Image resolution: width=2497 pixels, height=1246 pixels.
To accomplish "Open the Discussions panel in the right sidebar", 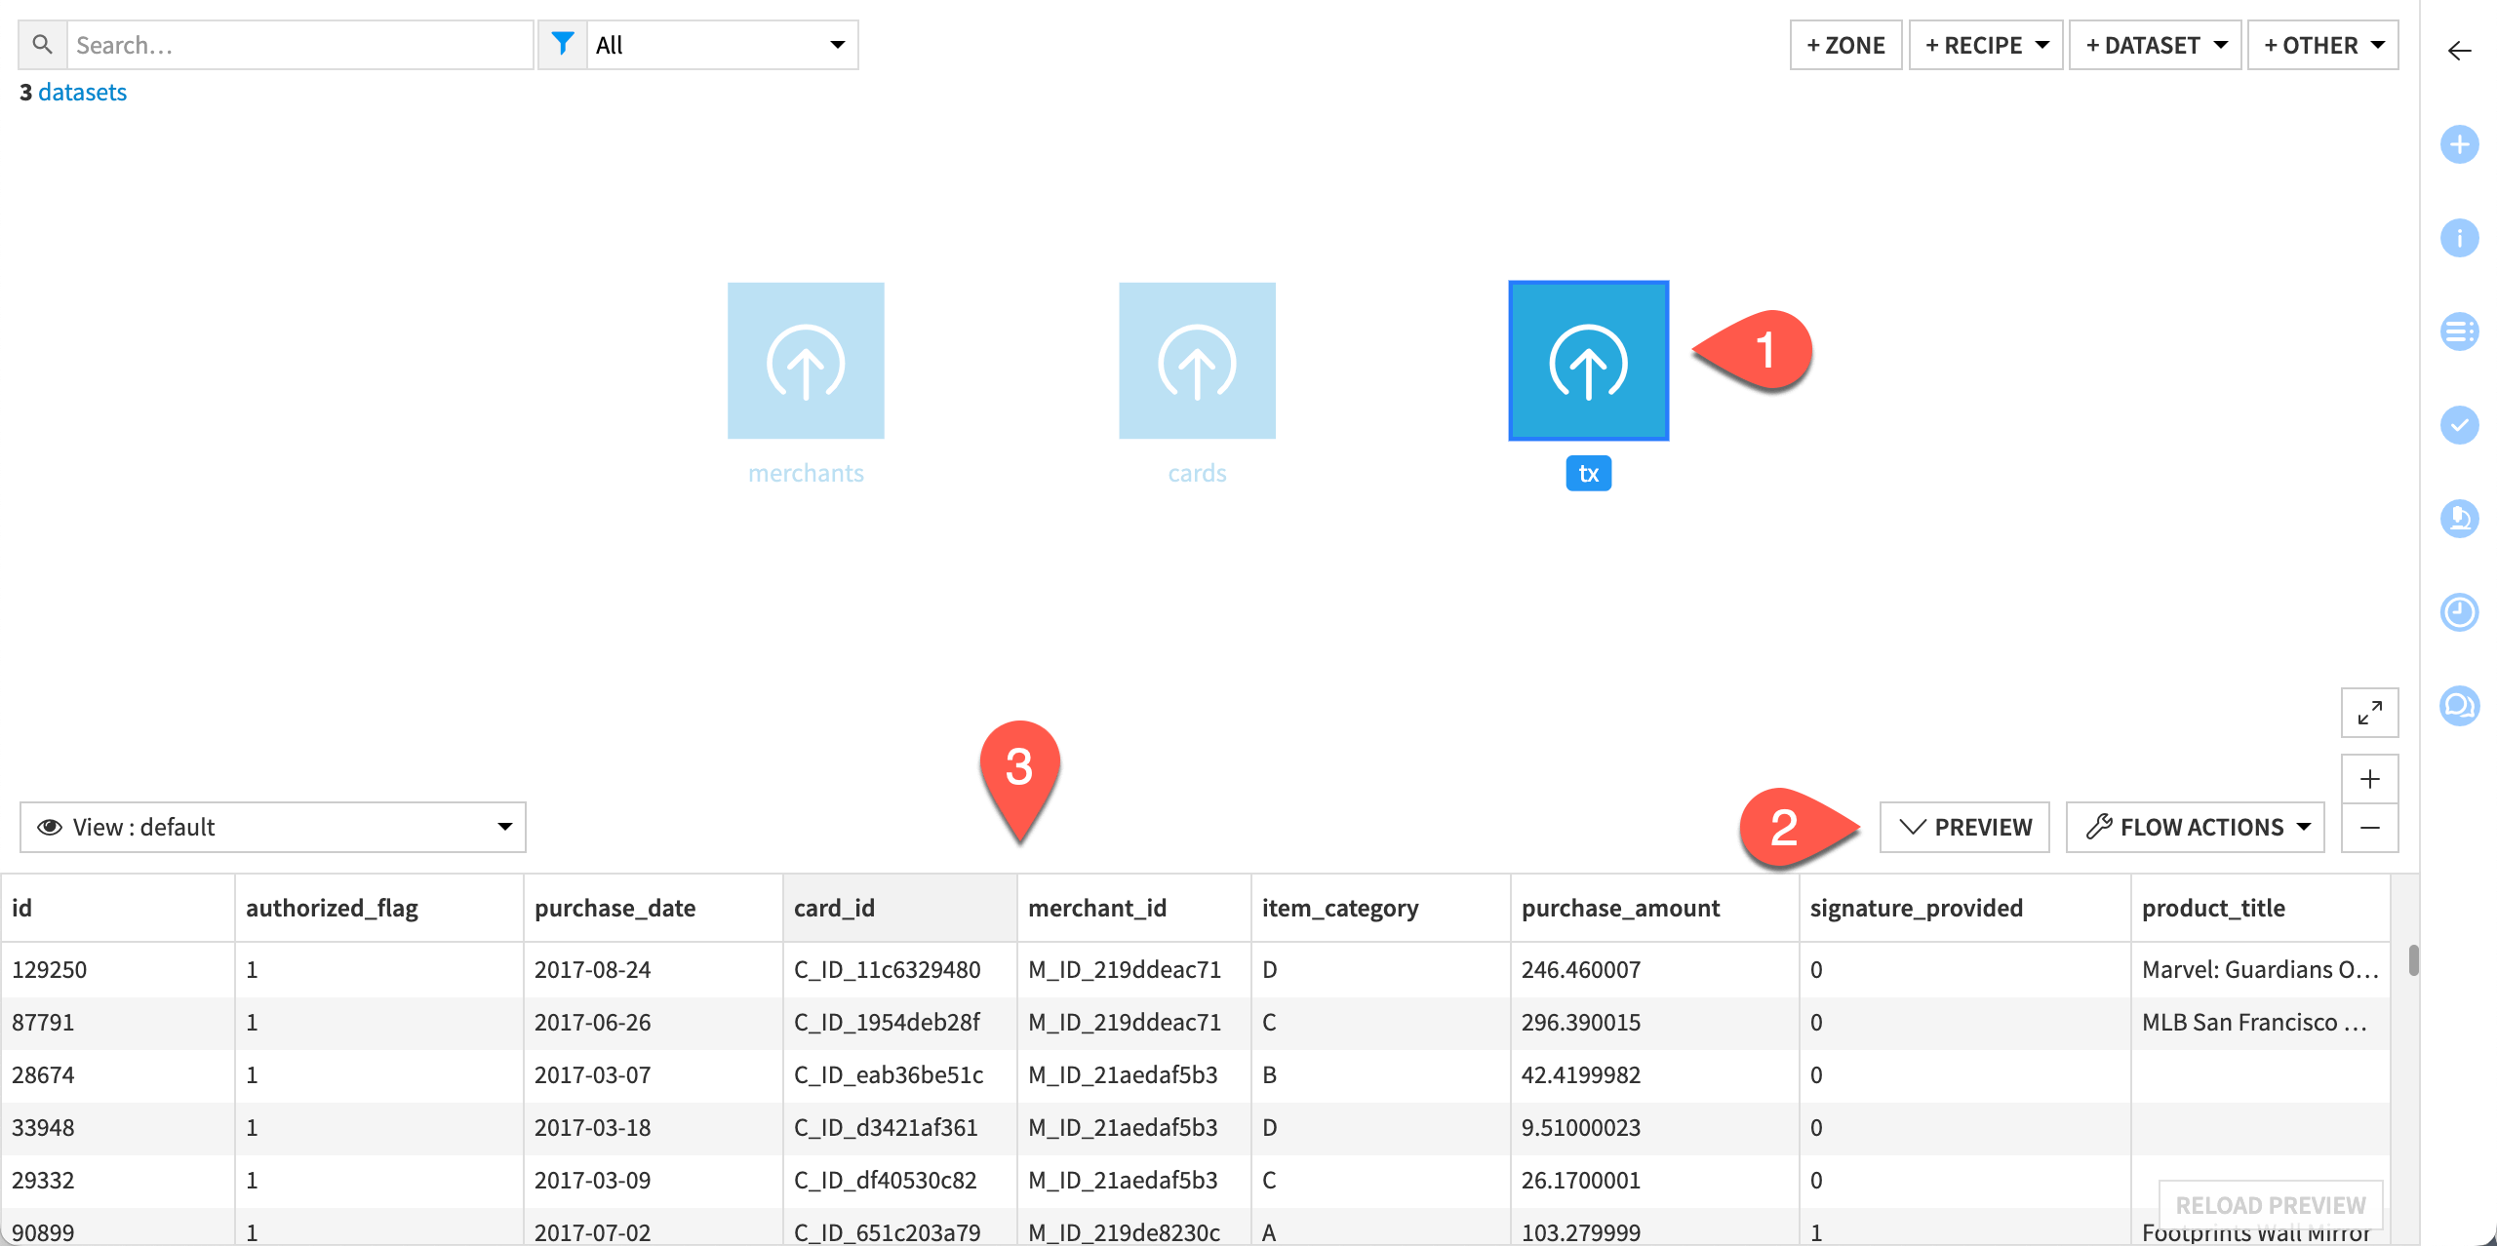I will 2460,704.
